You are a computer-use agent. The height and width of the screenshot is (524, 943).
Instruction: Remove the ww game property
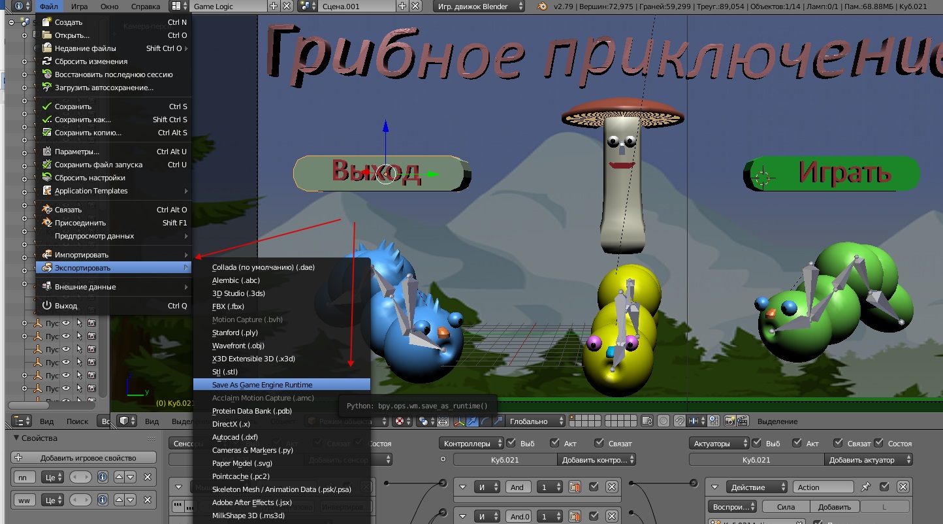pyautogui.click(x=148, y=500)
